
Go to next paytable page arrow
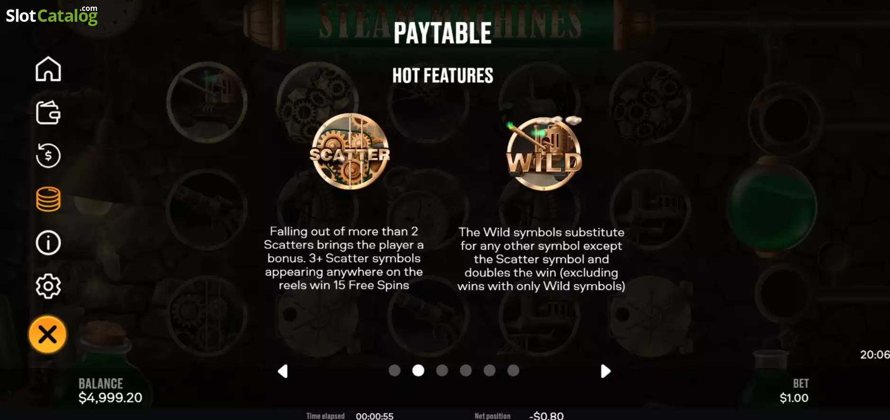point(605,371)
